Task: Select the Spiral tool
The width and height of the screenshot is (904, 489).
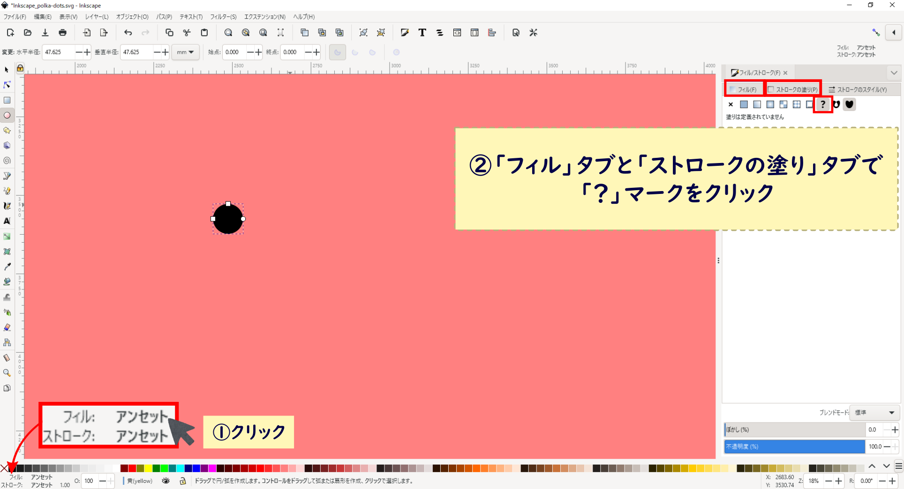Action: 8,161
